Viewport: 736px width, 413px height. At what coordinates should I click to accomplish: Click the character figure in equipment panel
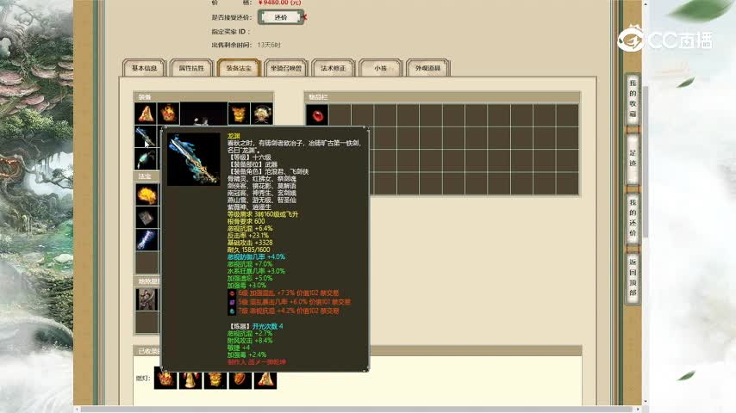point(203,114)
